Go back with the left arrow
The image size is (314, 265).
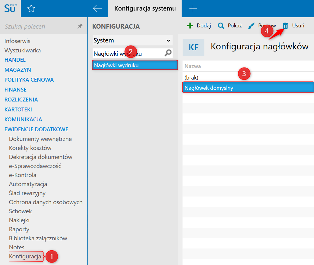tap(97, 8)
